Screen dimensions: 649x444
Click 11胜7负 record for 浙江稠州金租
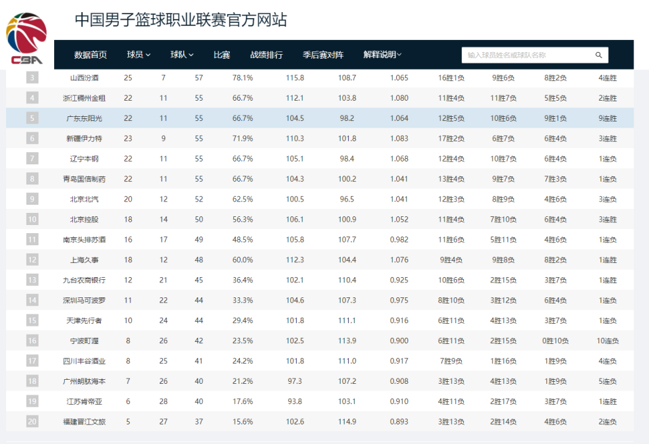(x=503, y=98)
